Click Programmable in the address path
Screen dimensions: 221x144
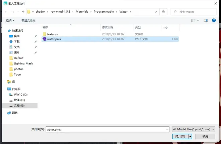coord(104,12)
